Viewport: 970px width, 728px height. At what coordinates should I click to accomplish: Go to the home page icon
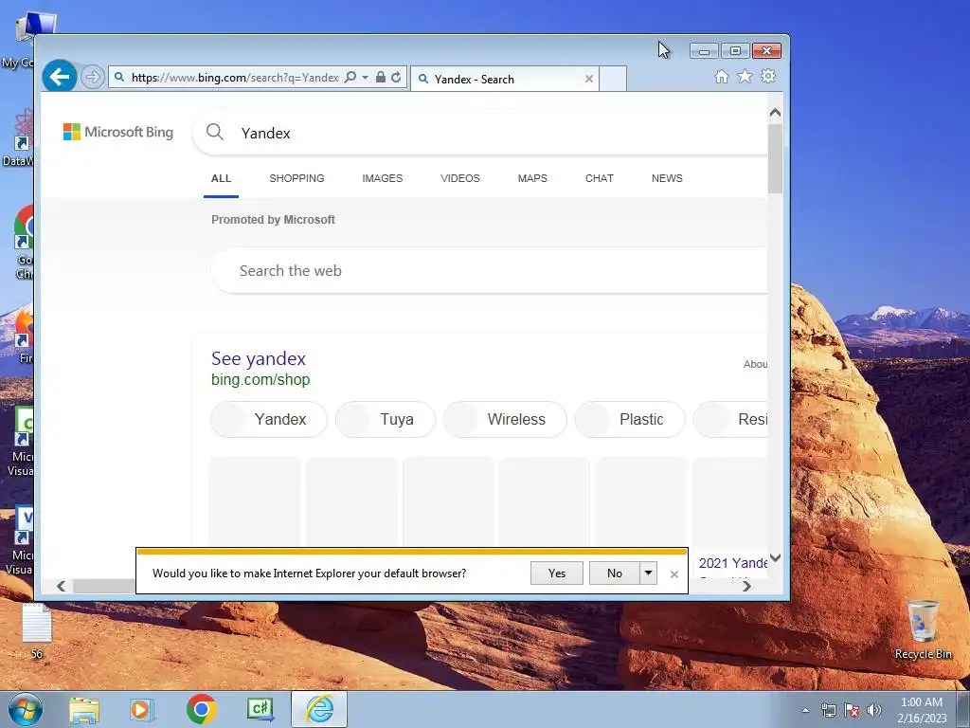tap(721, 77)
